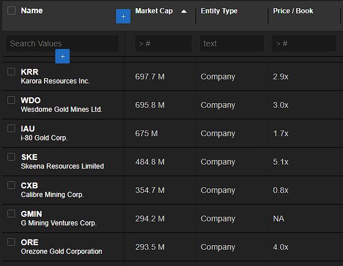Image resolution: width=343 pixels, height=266 pixels.
Task: Click the 3.0x Price / Book value
Action: pyautogui.click(x=281, y=105)
